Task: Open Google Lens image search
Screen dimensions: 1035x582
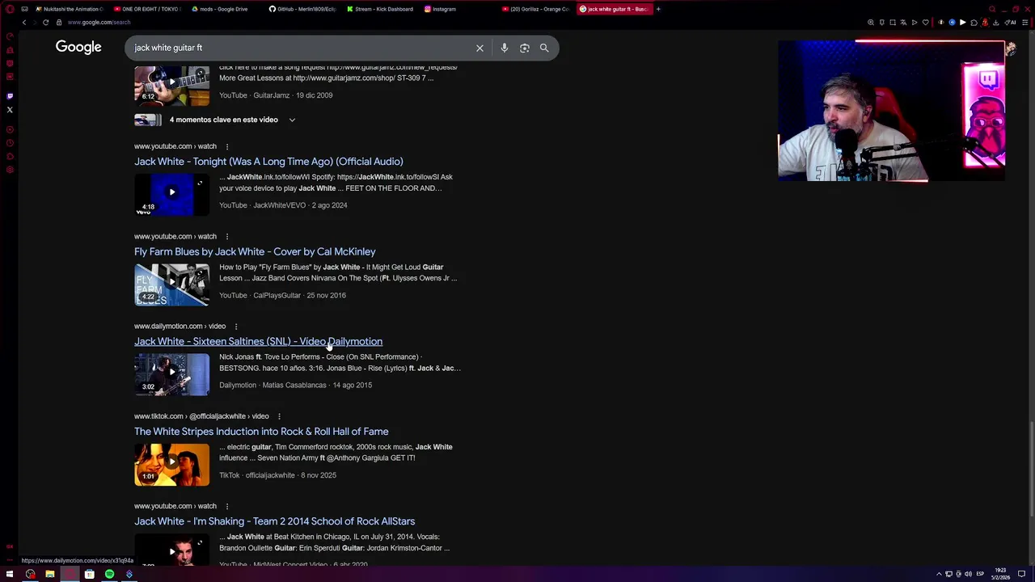Action: [524, 48]
